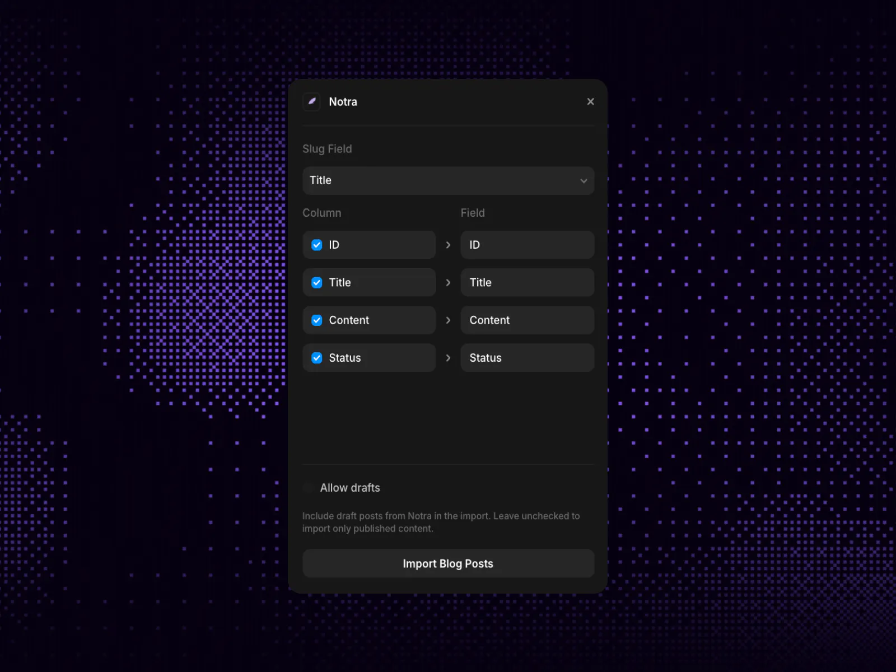Uncheck the Title column checkbox
Screen dimensions: 896x672
click(317, 282)
